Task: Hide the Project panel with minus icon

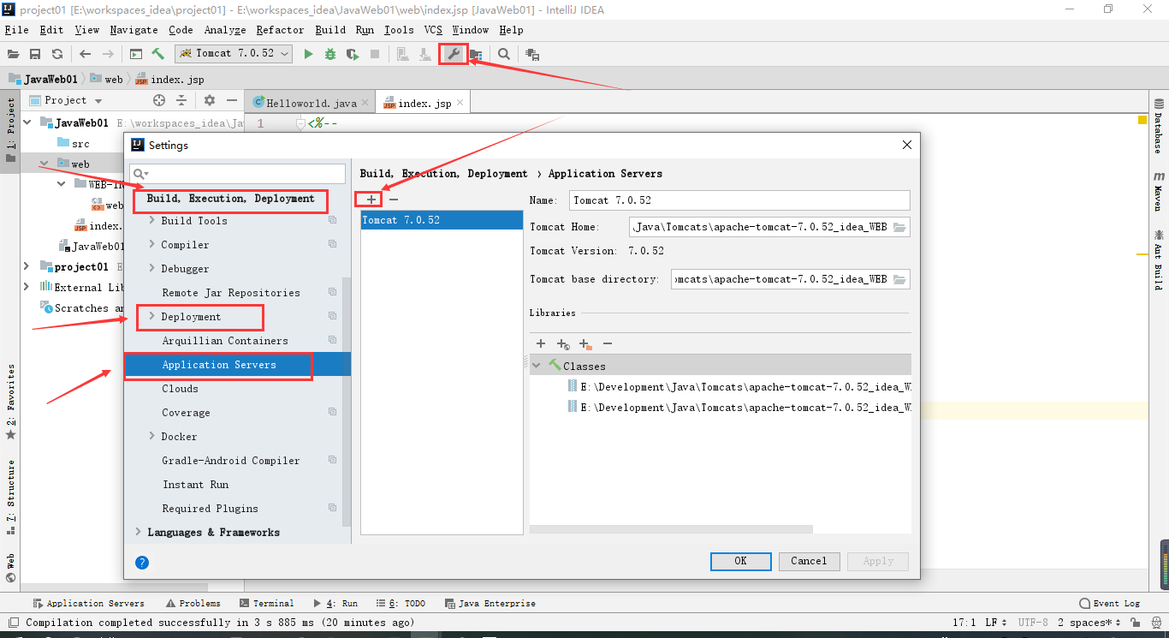Action: click(x=231, y=100)
